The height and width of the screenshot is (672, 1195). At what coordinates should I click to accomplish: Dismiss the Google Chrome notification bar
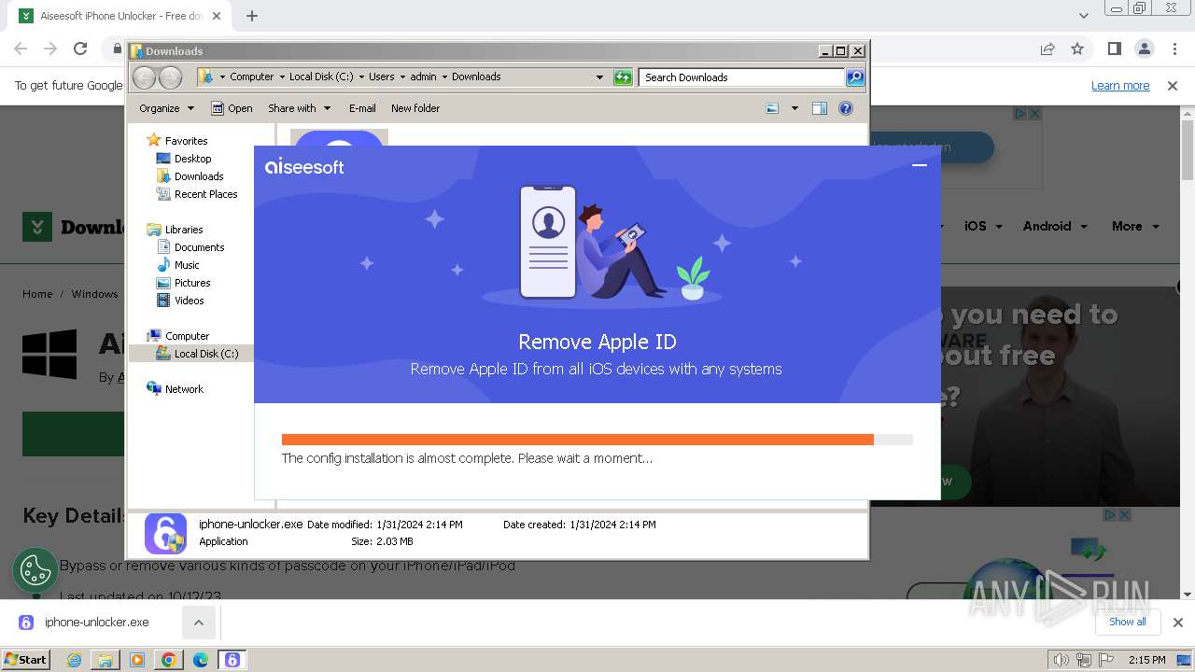point(1173,86)
